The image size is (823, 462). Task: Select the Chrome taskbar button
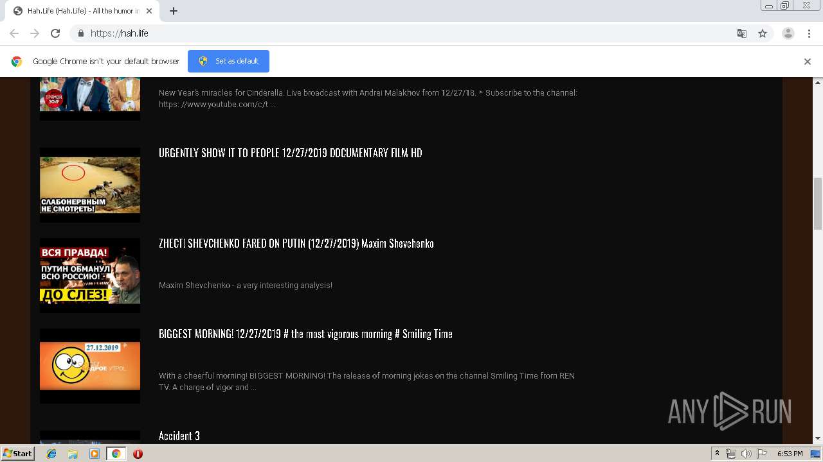(x=116, y=454)
